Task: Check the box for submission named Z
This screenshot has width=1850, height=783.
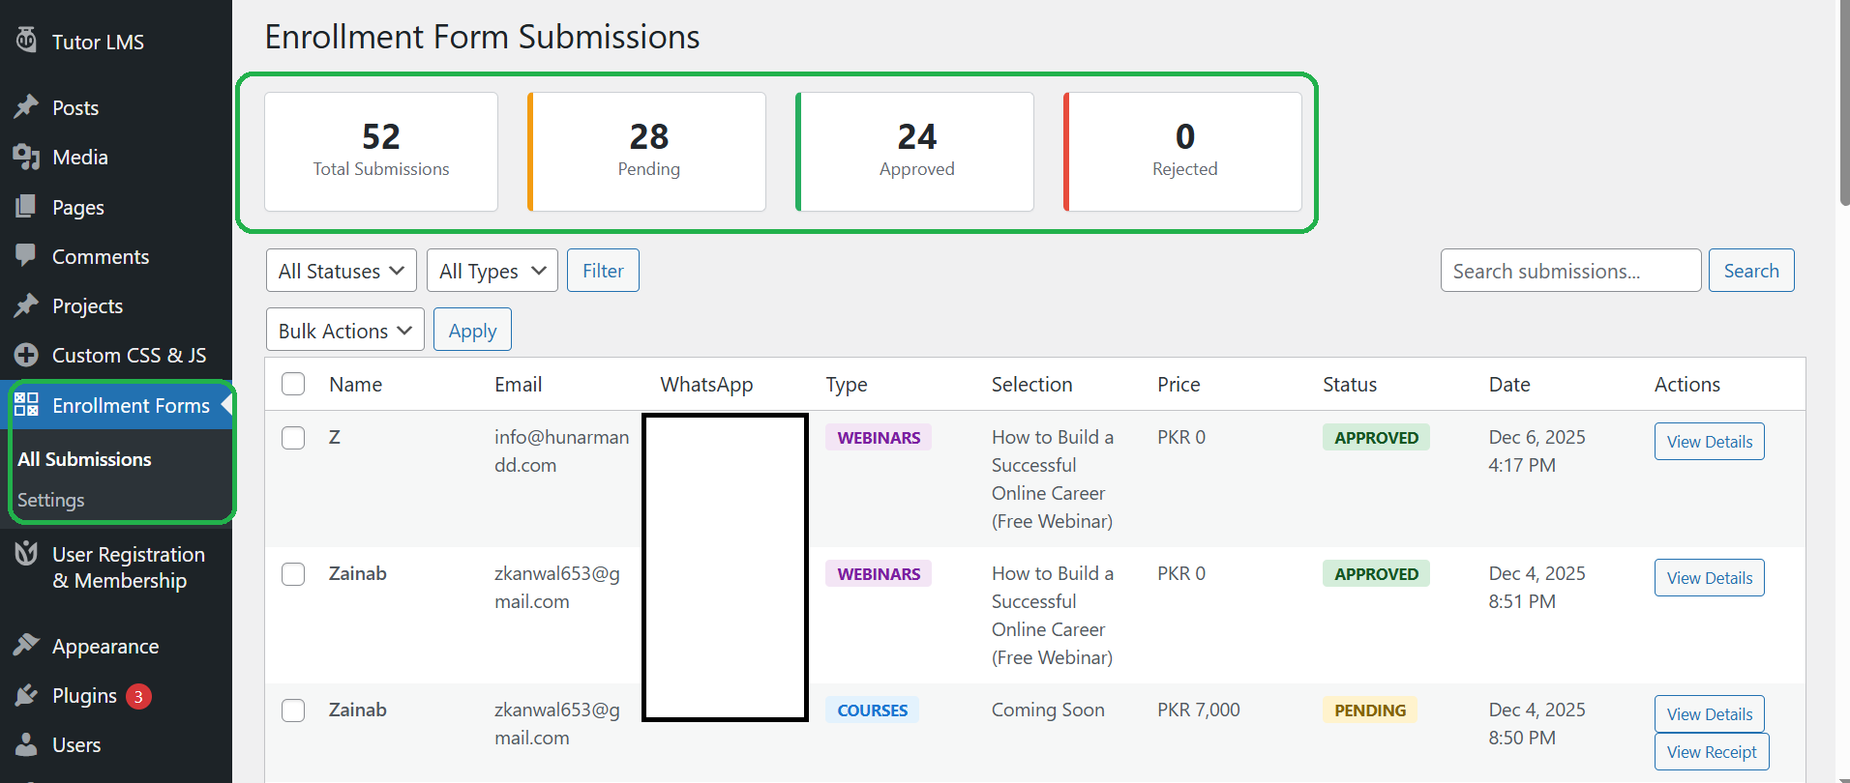Action: 293,438
